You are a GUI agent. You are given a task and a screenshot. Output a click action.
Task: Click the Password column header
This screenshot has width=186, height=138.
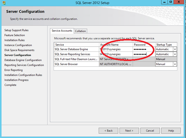144,45
